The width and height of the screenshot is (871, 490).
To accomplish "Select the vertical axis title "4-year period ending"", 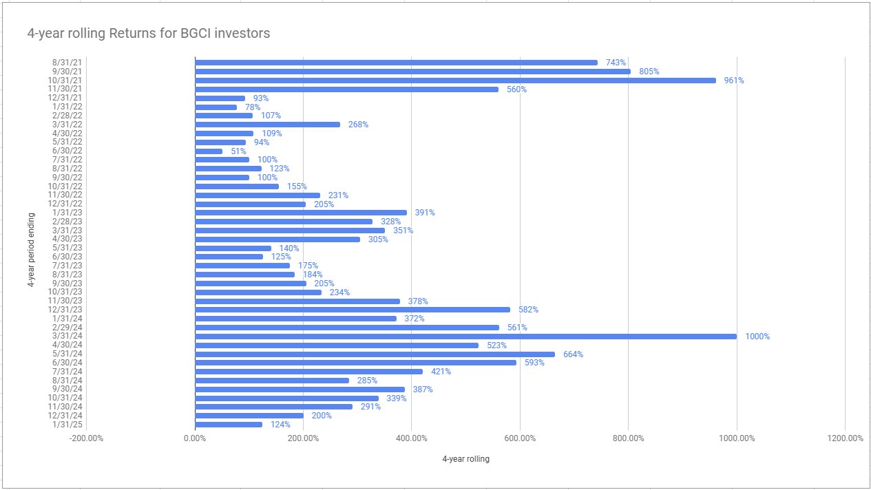I will coord(32,244).
